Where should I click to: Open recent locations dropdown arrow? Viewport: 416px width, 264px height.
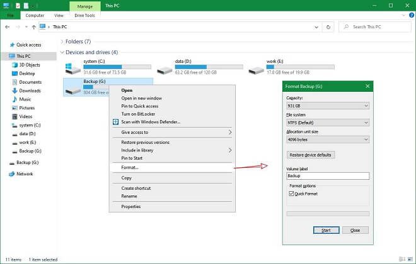[x=26, y=27]
